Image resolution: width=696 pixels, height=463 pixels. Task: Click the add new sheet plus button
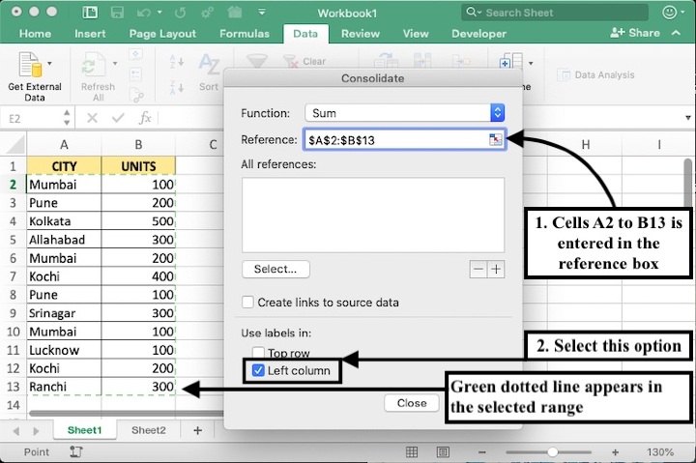click(x=198, y=430)
